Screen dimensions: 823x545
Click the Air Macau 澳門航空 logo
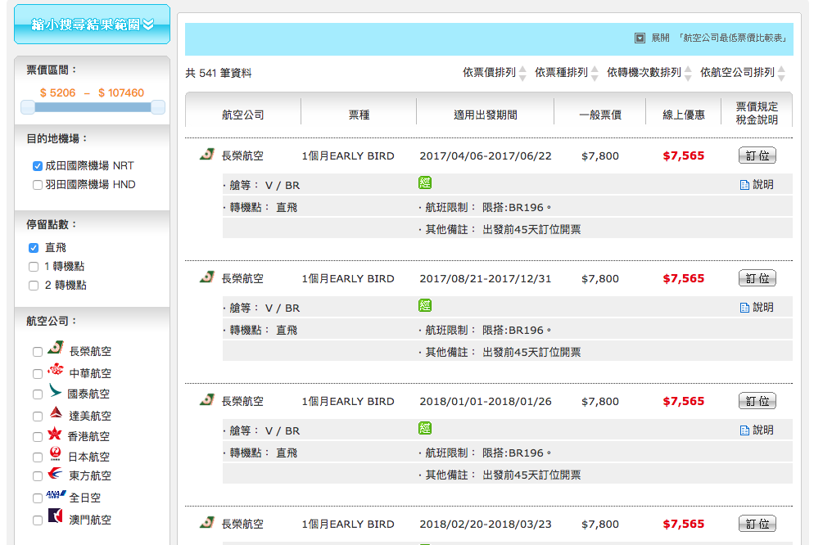point(56,517)
